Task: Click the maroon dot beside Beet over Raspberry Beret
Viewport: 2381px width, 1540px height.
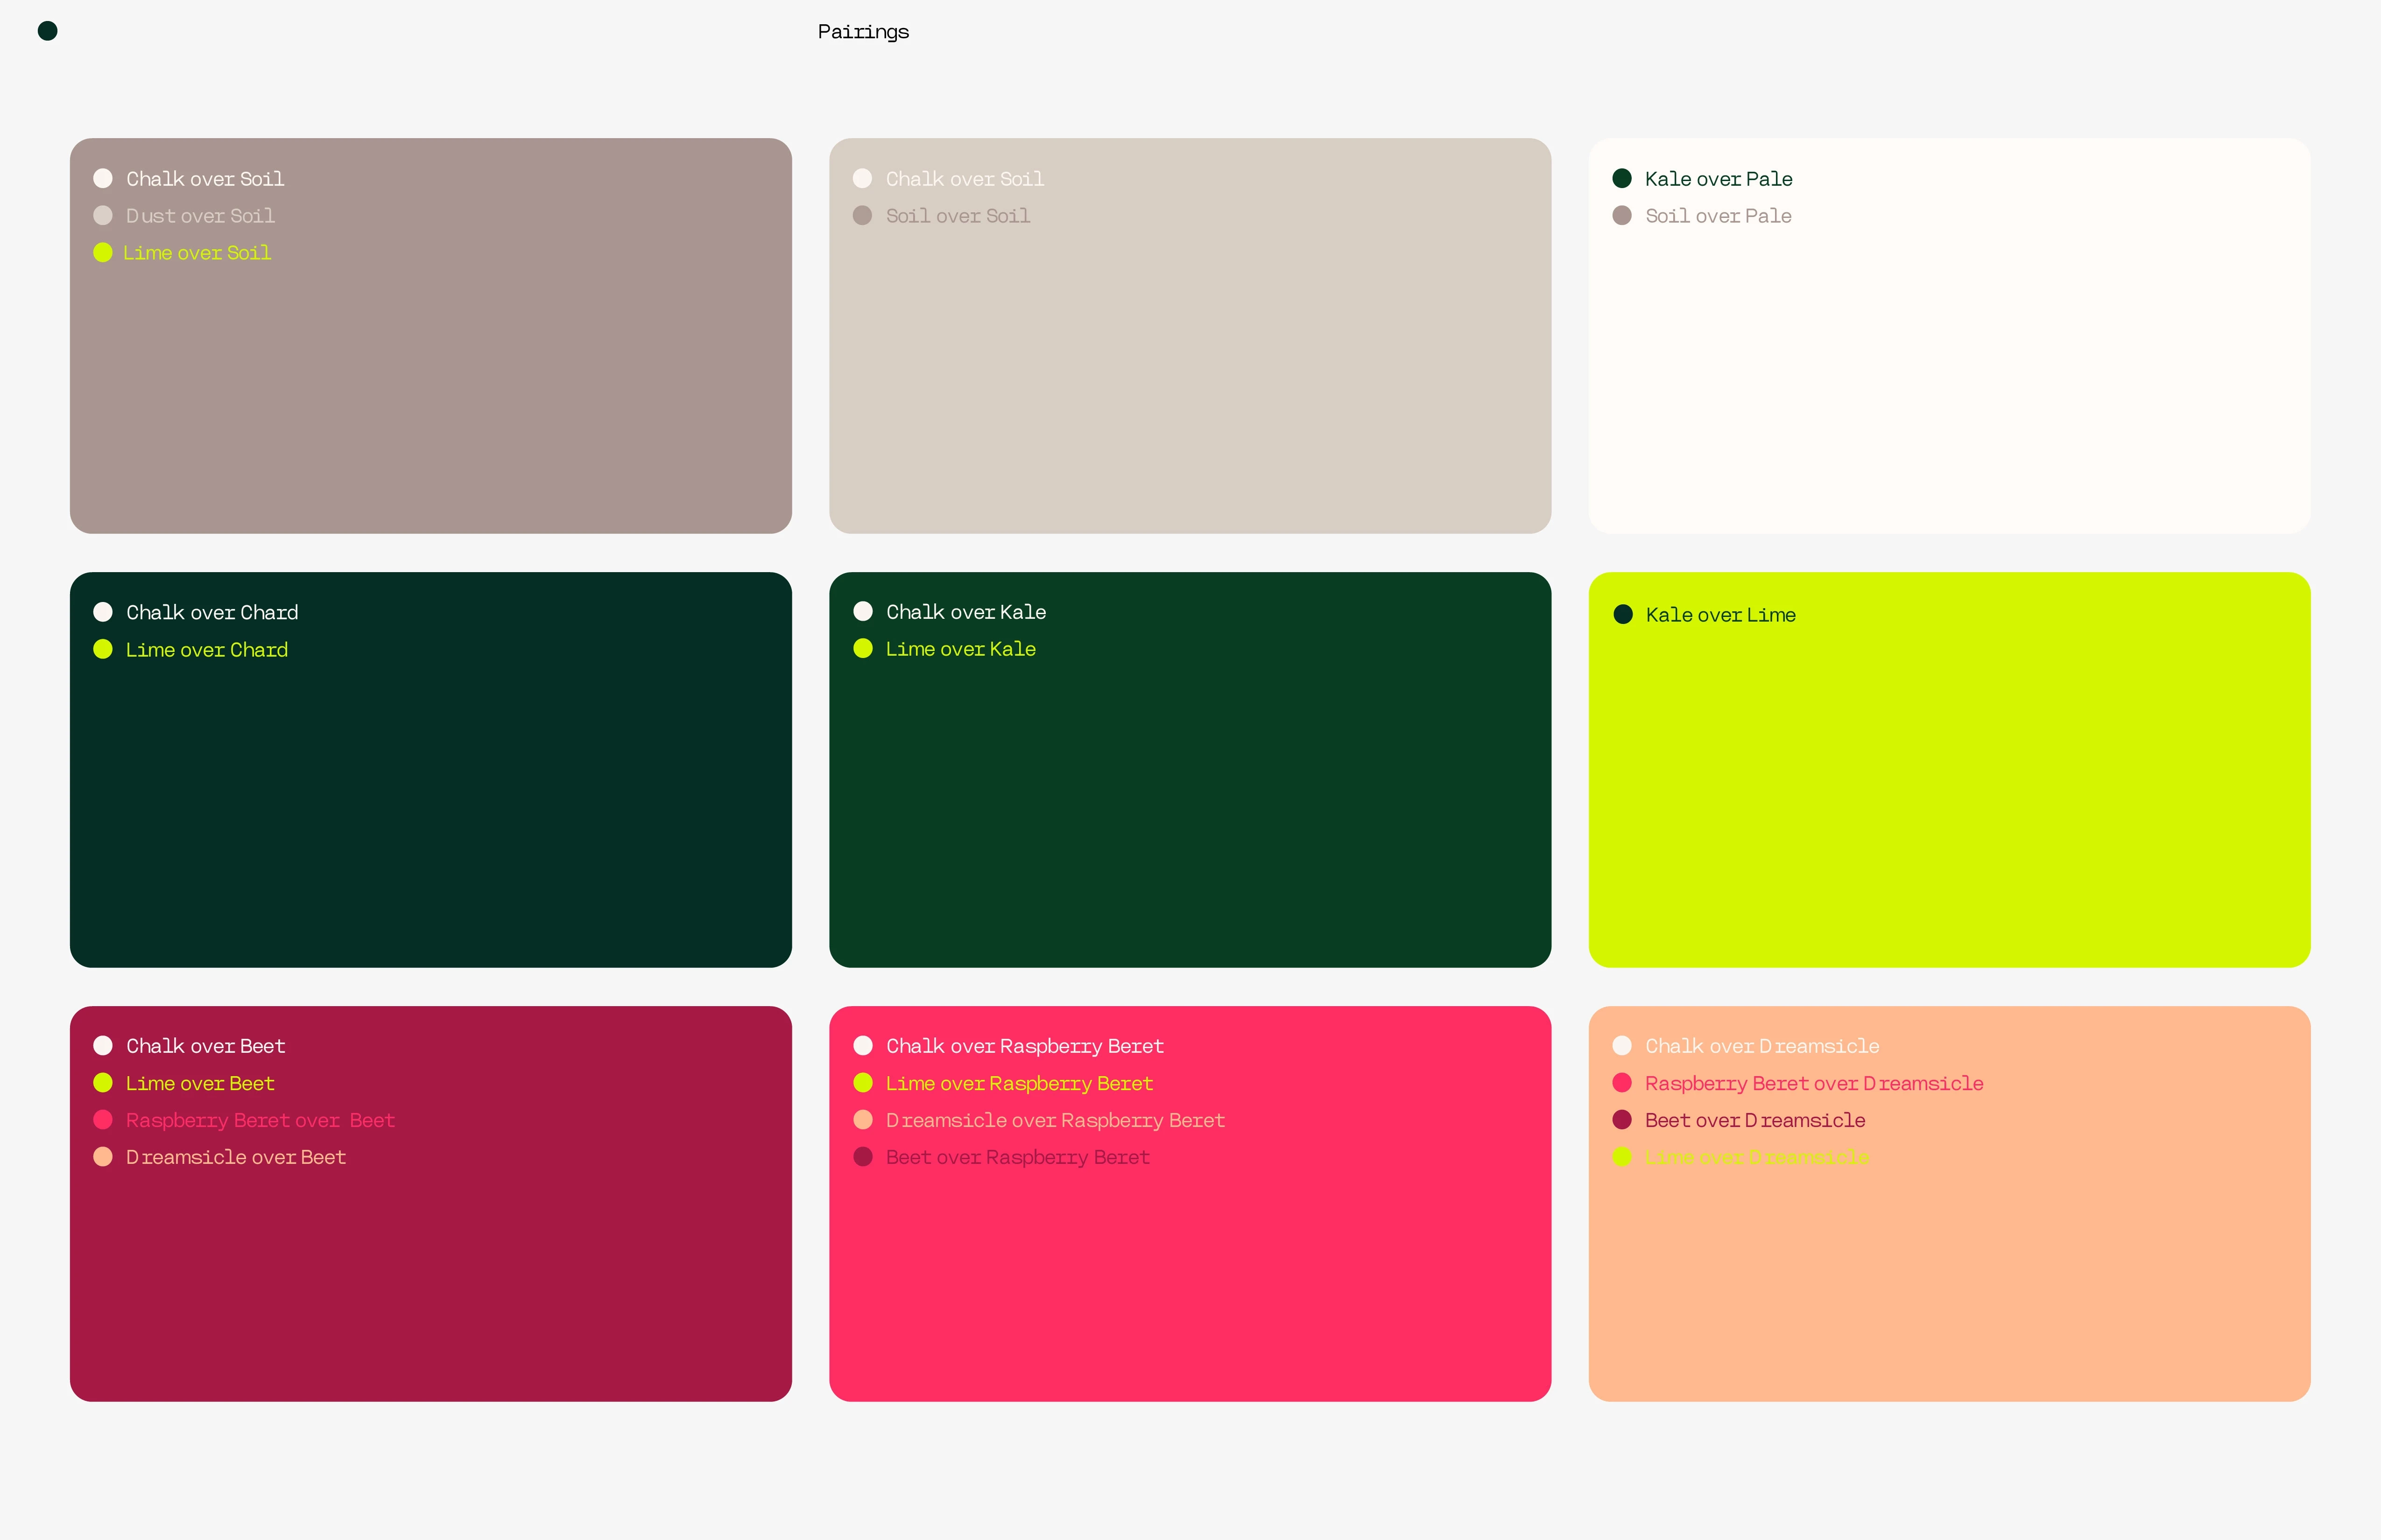Action: tap(862, 1157)
